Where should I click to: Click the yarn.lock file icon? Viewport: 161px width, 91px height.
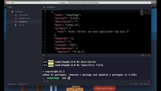[16, 25]
